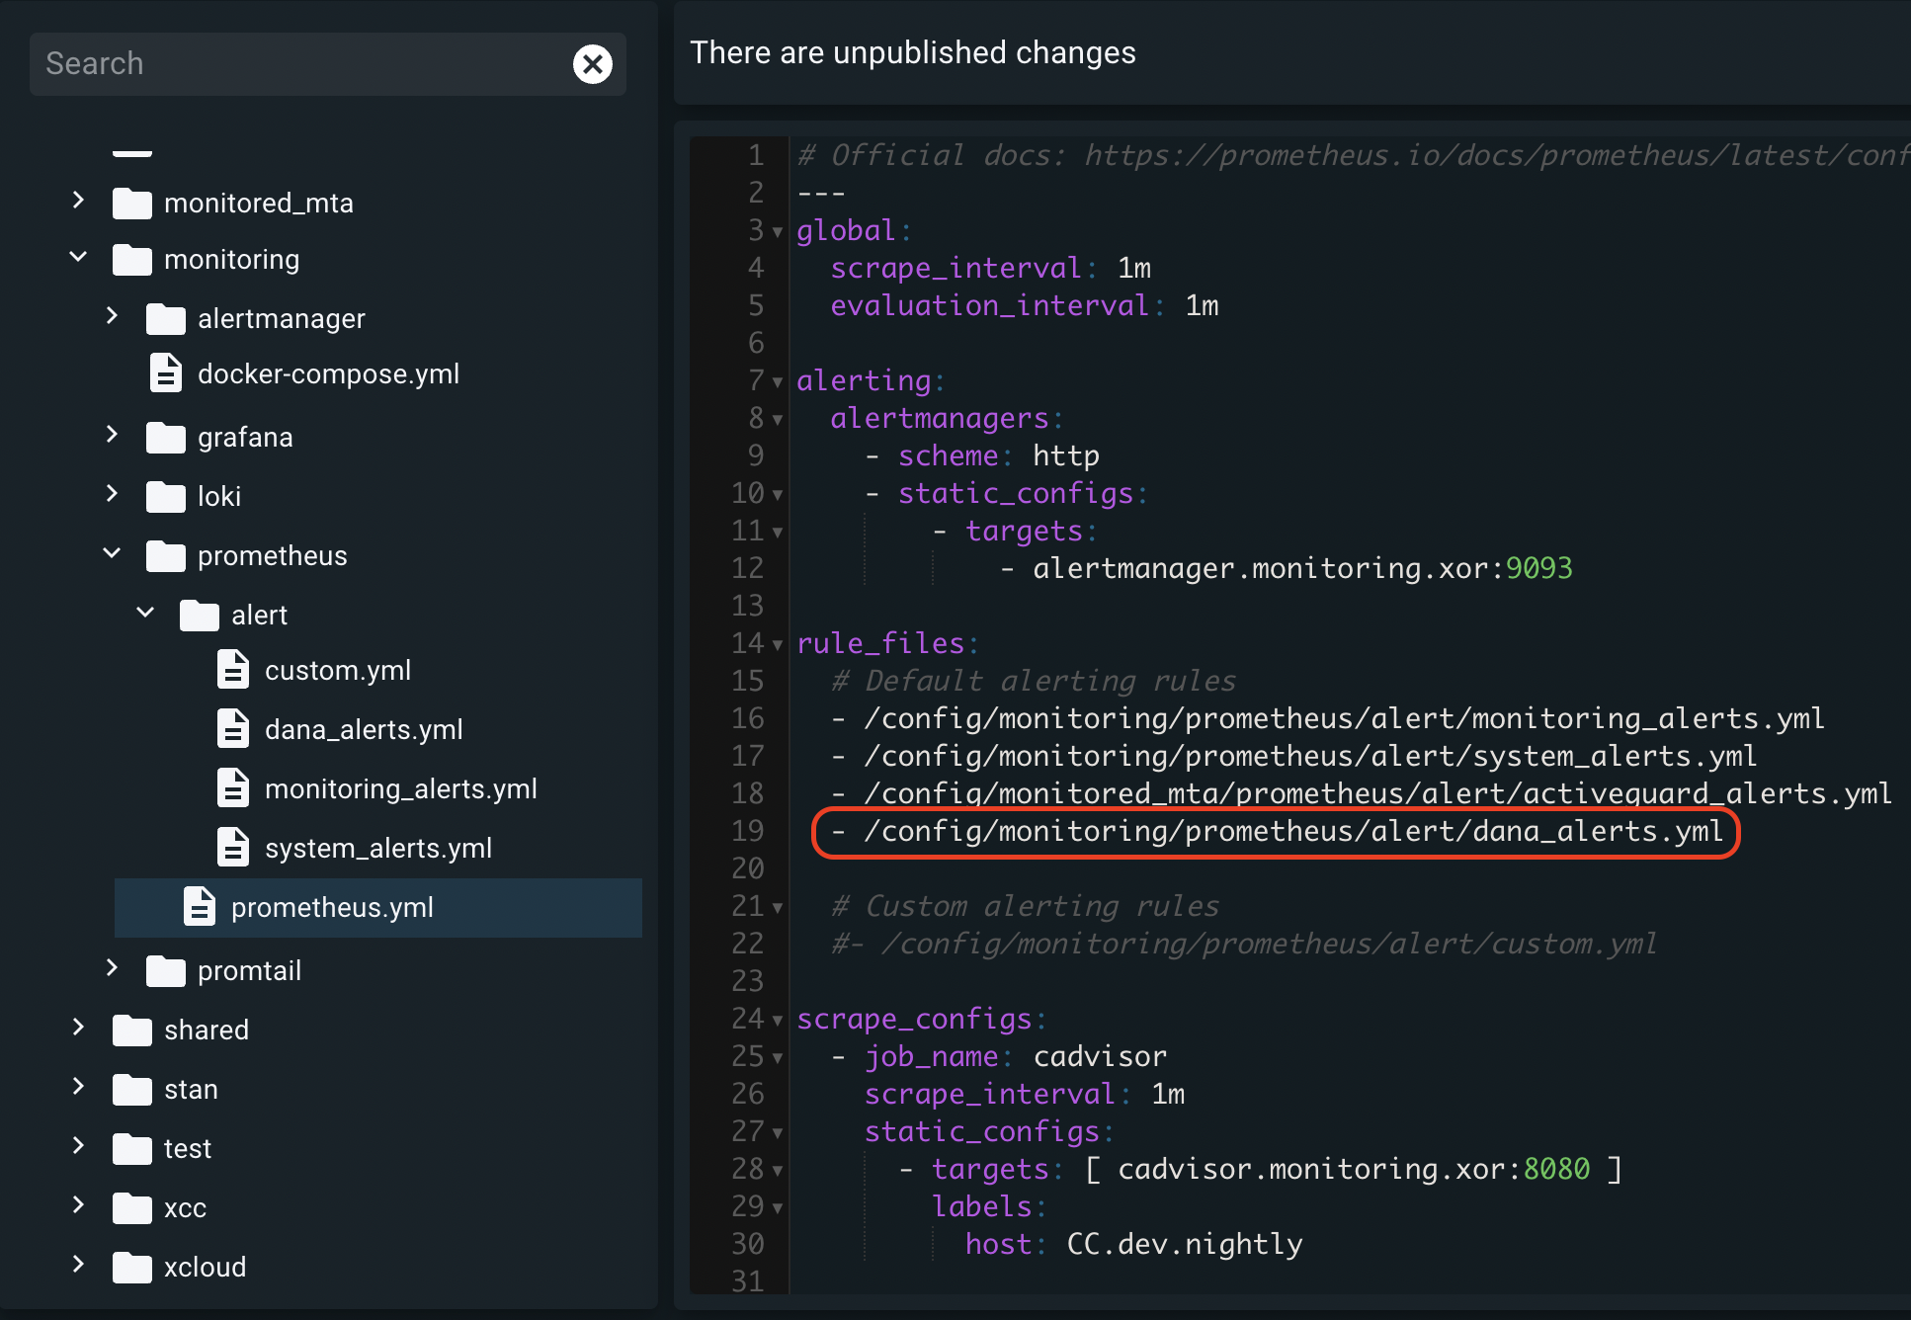The height and width of the screenshot is (1320, 1911).
Task: Expand the promtail folder chevron
Action: tap(112, 968)
